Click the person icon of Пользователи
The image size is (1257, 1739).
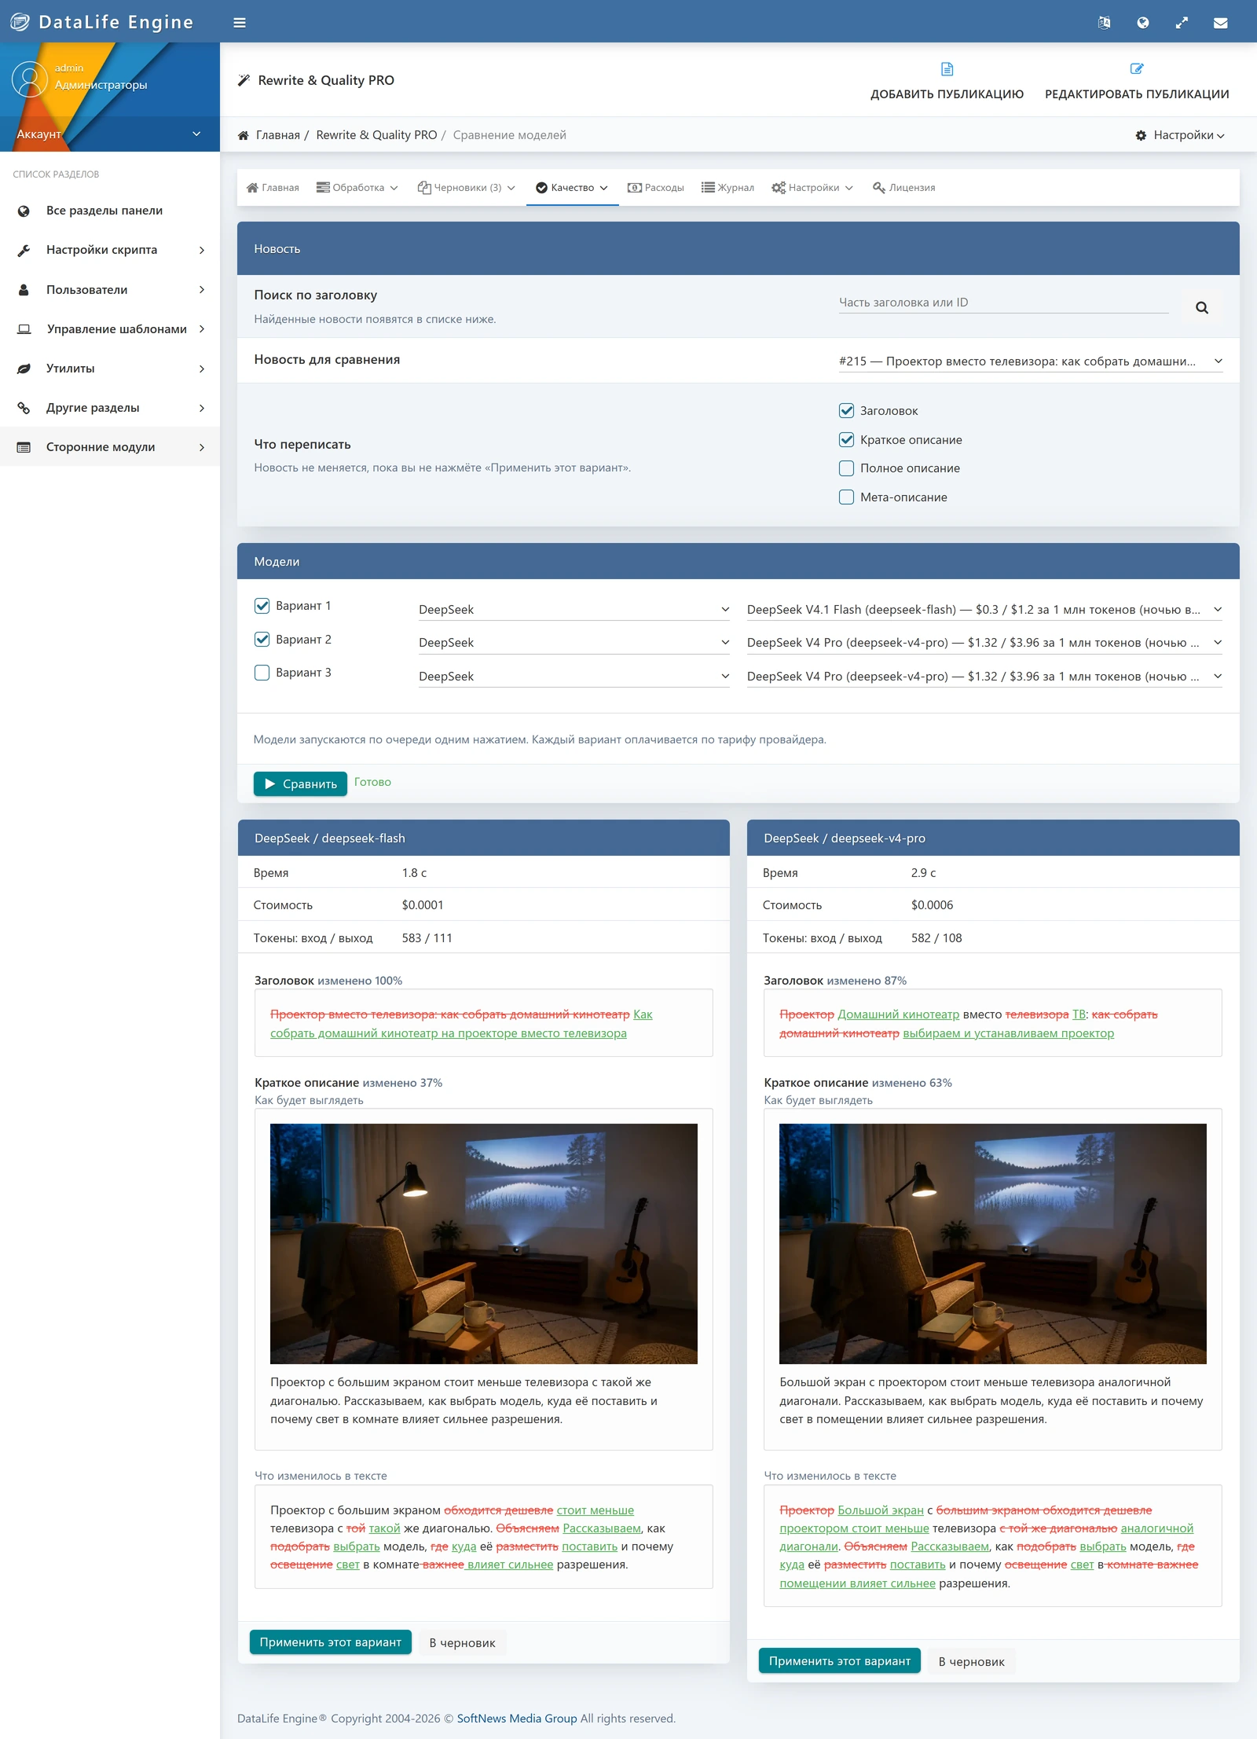(24, 289)
